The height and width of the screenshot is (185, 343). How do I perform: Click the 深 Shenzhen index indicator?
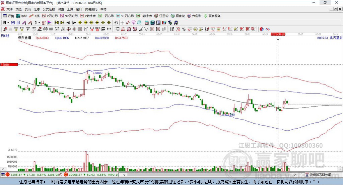[x=66, y=175]
